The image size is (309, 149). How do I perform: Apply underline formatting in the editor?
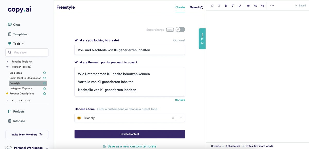coord(240,6)
